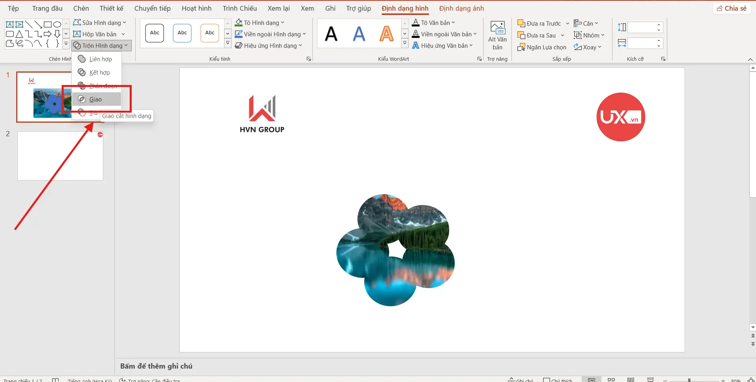Viewport: 756px width, 382px height.
Task: Select the Text Box shape in gallery
Action: pyautogui.click(x=10, y=24)
